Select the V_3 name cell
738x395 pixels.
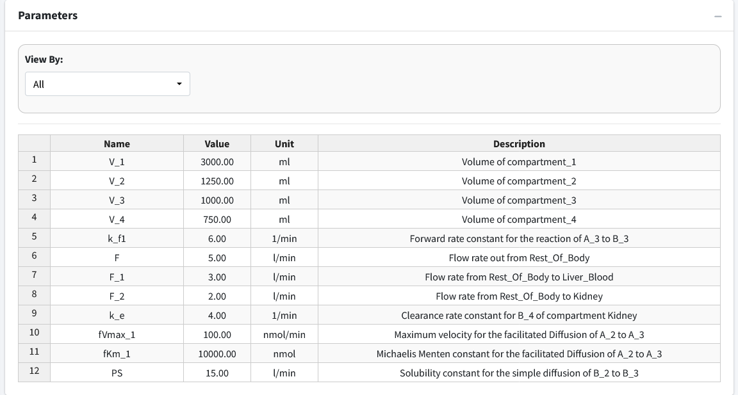tap(117, 200)
